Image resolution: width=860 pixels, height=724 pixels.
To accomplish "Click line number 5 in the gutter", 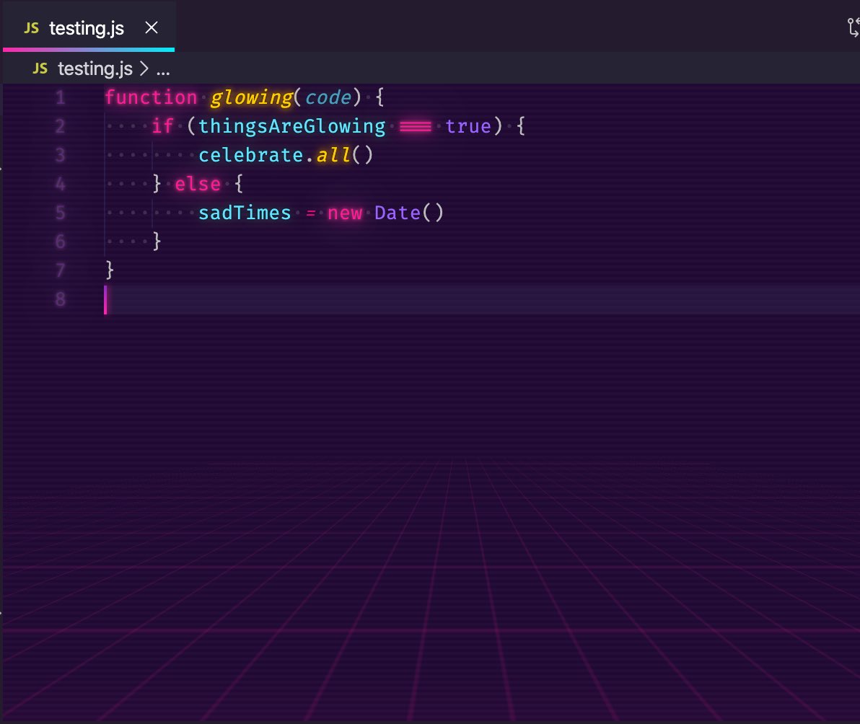I will click(61, 213).
